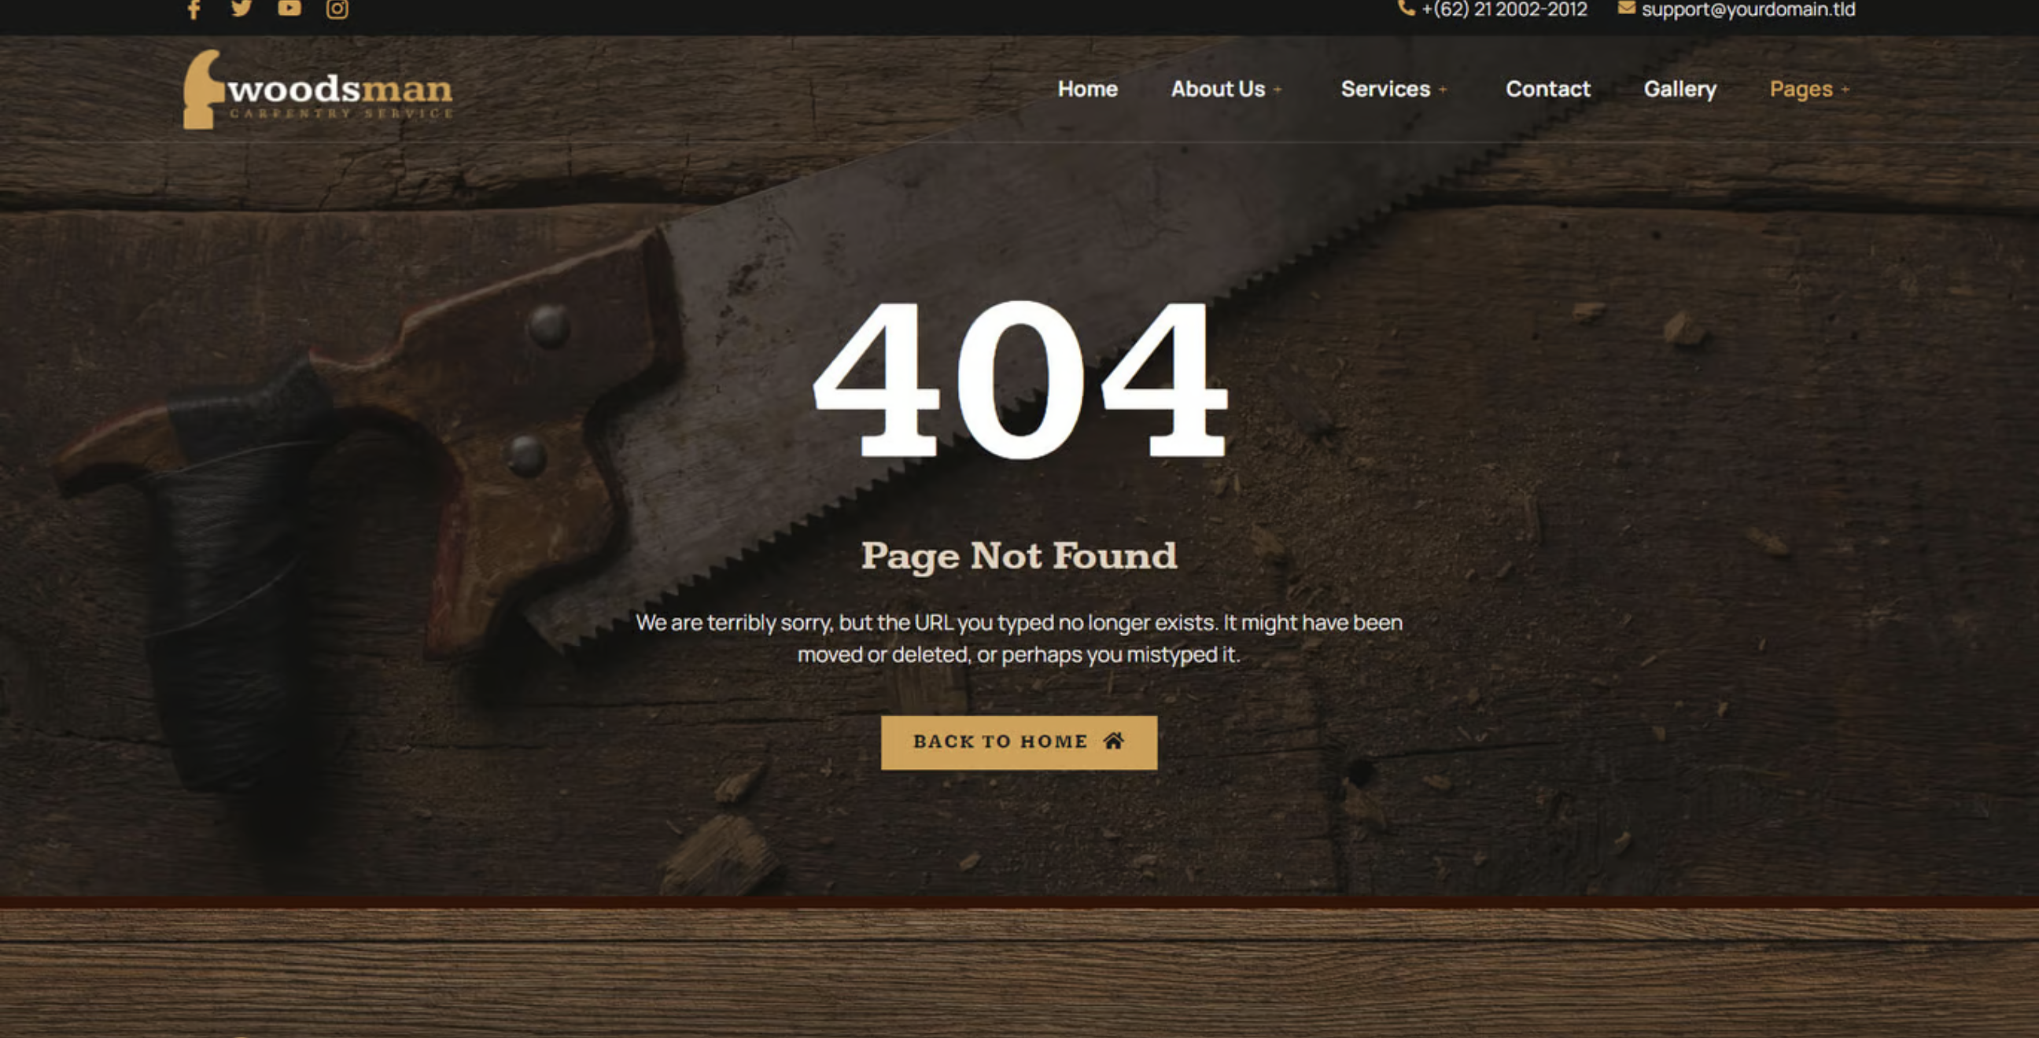Image resolution: width=2039 pixels, height=1038 pixels.
Task: Open the Instagram social icon
Action: coord(337,9)
